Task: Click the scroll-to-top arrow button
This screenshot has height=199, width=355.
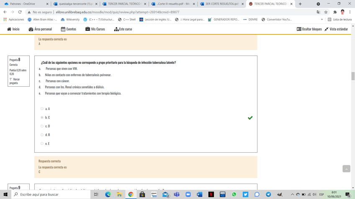Action: point(346,169)
